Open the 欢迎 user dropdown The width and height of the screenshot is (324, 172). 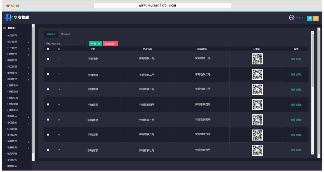[x=299, y=18]
